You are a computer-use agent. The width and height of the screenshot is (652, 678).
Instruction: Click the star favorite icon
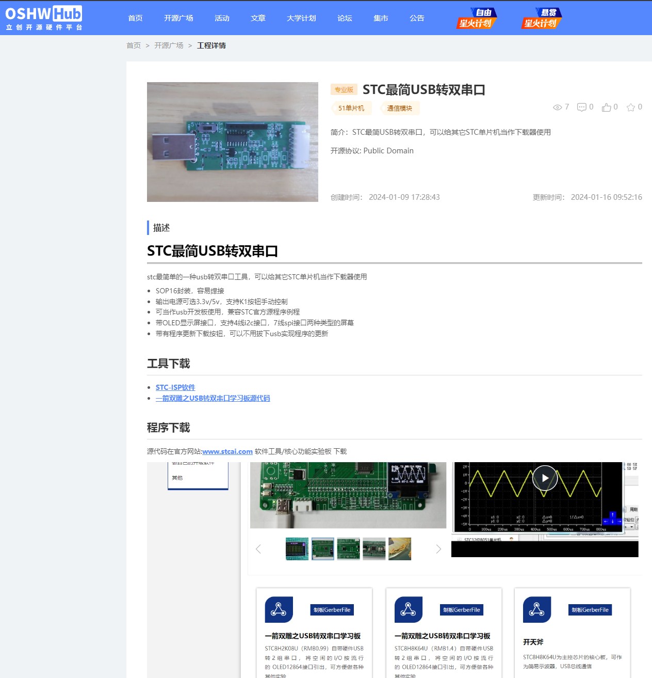pyautogui.click(x=631, y=107)
